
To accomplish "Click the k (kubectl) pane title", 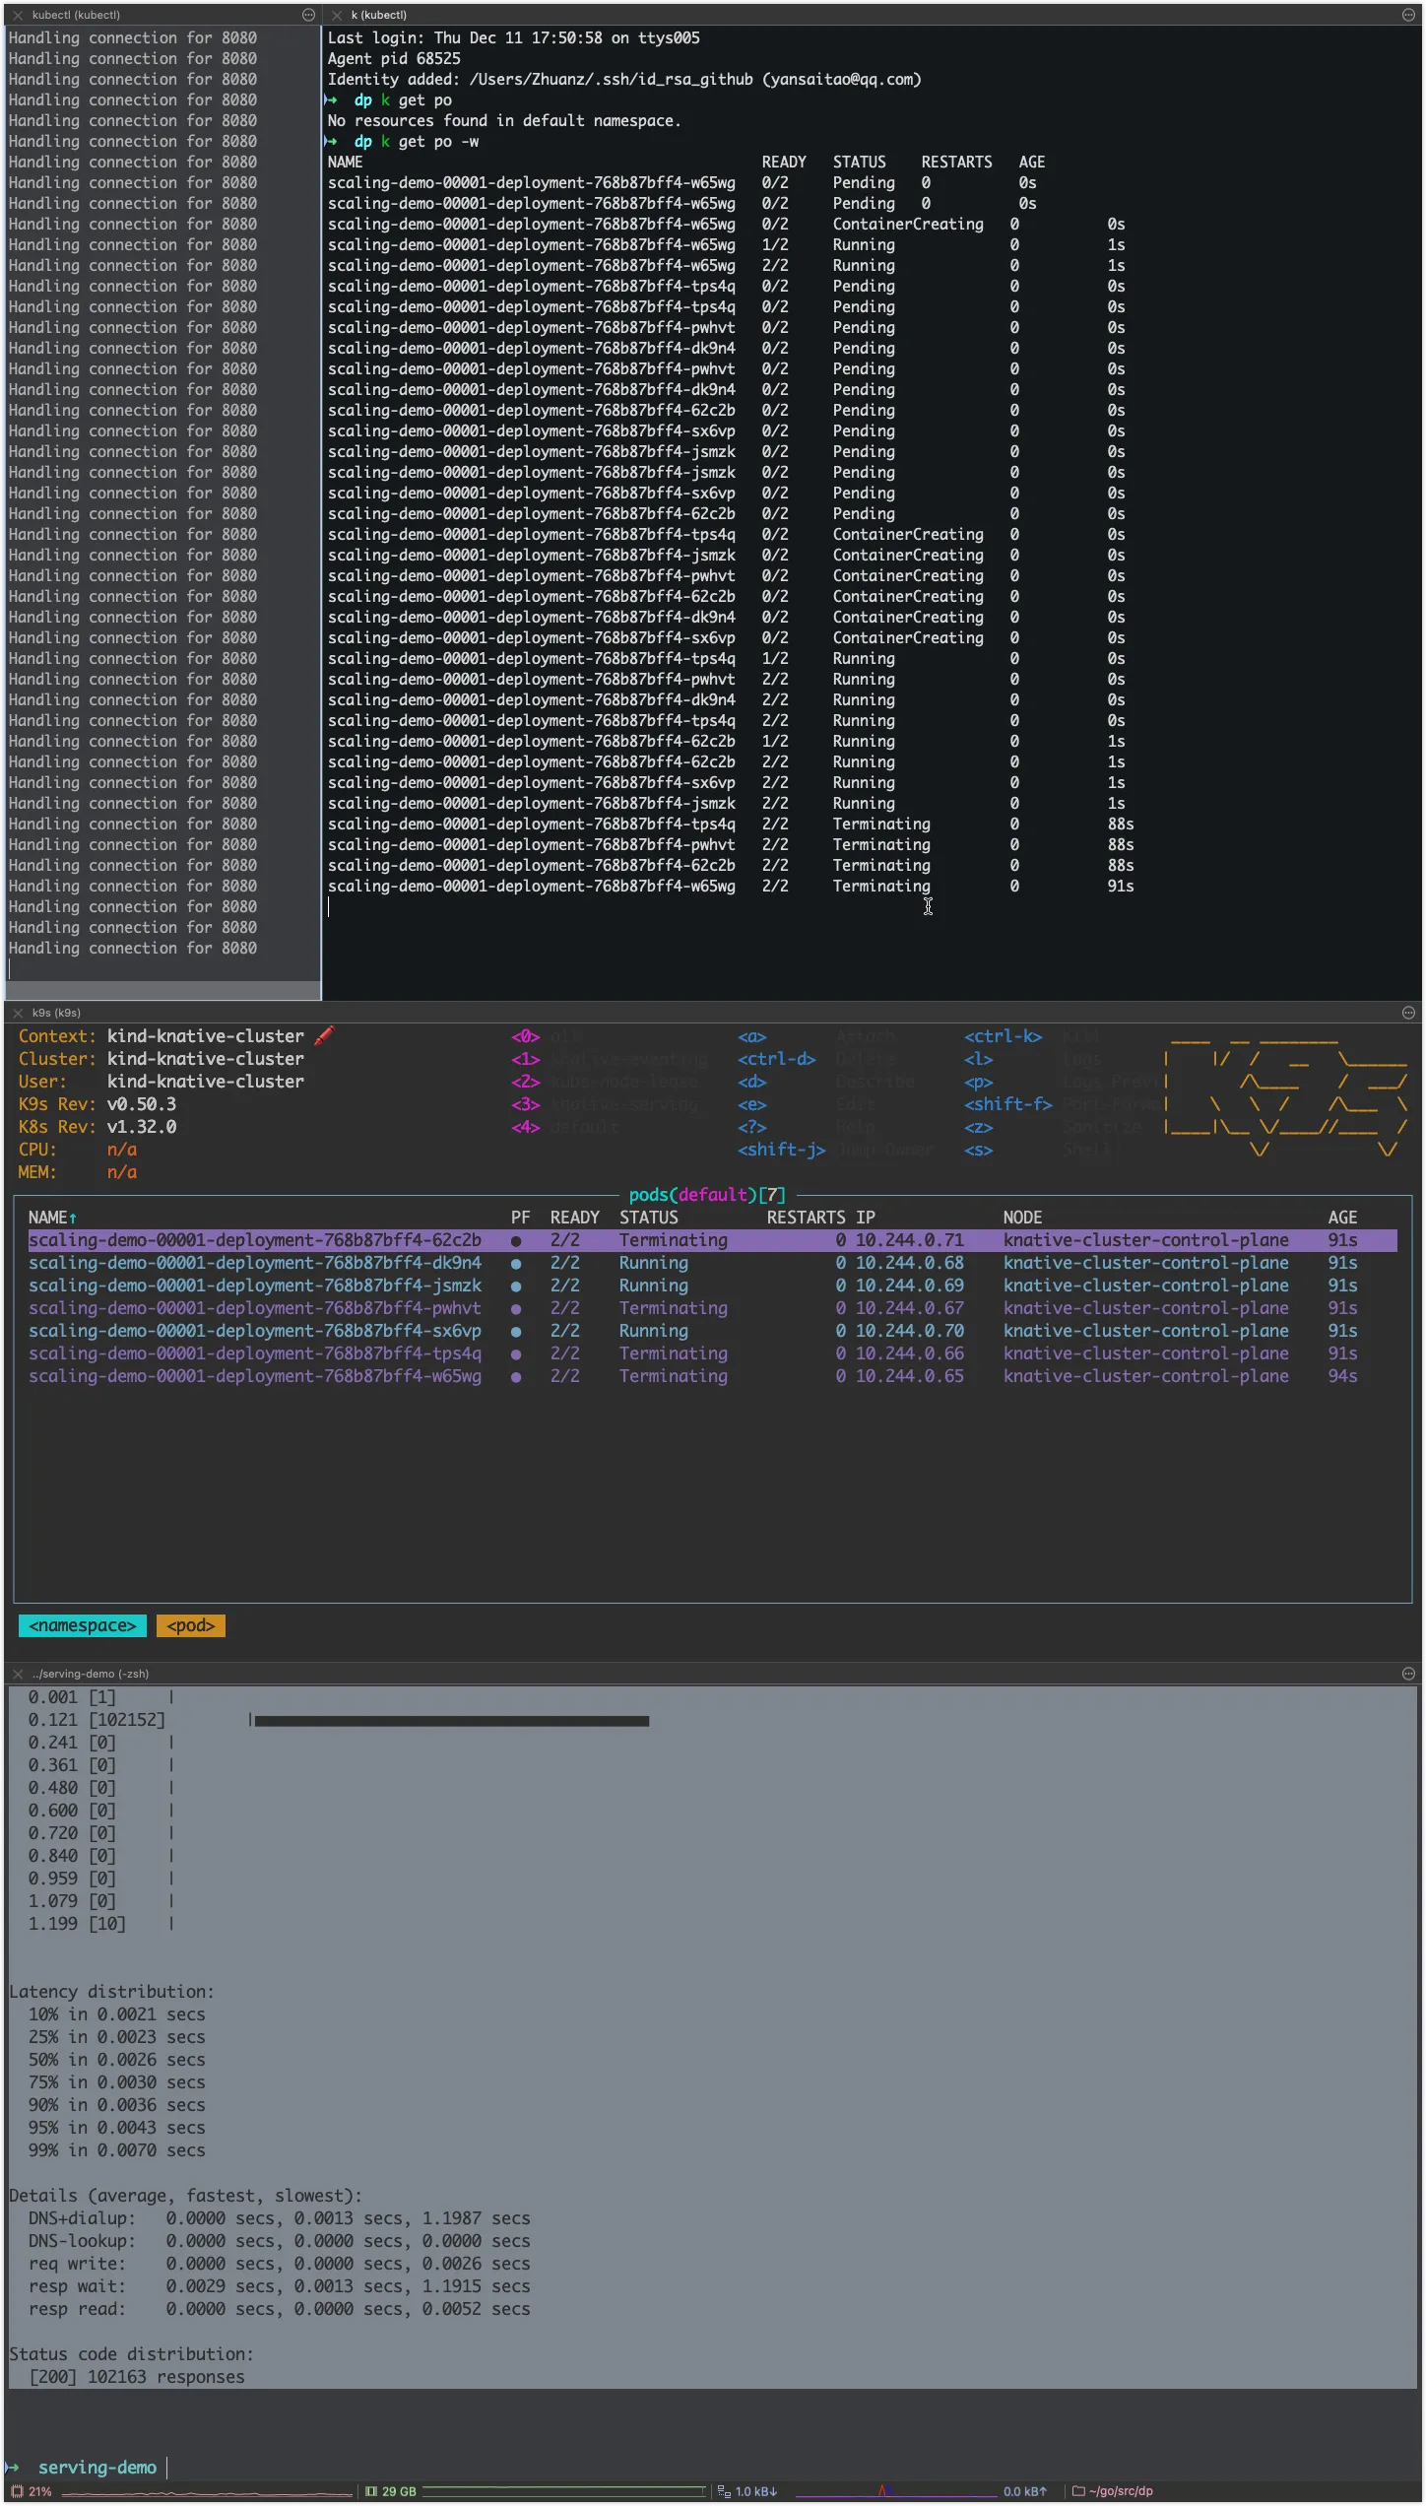I will (x=379, y=15).
